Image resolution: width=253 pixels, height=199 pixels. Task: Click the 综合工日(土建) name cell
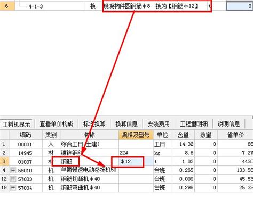click(89, 144)
